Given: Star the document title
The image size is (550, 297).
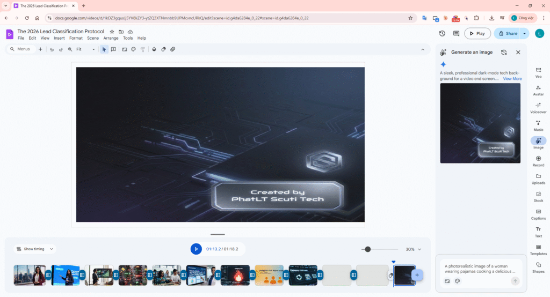Looking at the screenshot, I should [112, 32].
